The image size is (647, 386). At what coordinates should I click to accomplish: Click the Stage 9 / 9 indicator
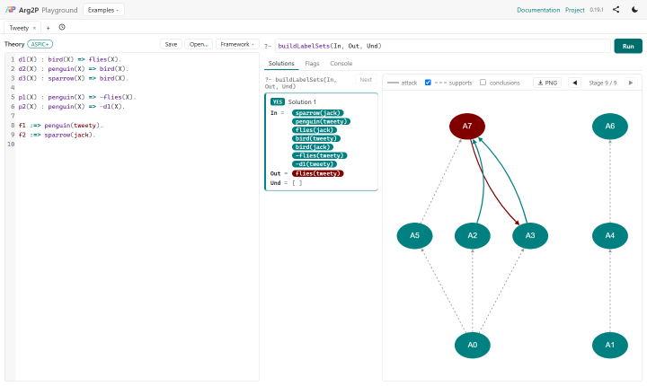coord(602,83)
